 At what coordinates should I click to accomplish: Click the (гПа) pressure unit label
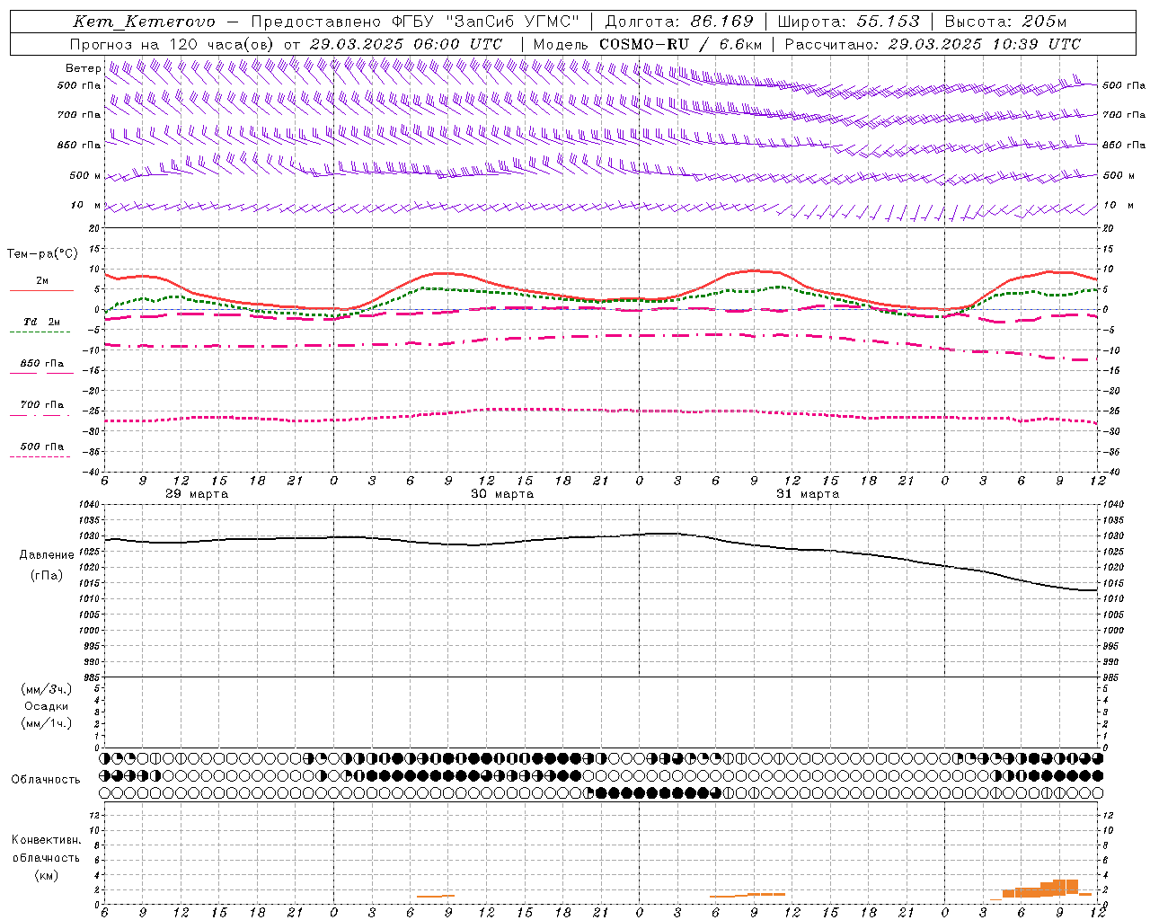(x=47, y=576)
